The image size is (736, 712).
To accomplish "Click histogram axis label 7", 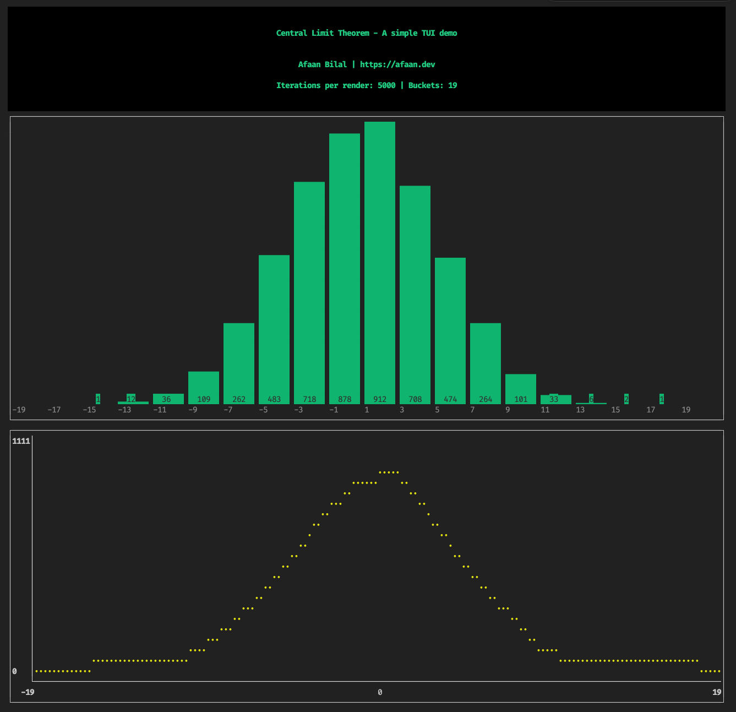I will tap(472, 410).
